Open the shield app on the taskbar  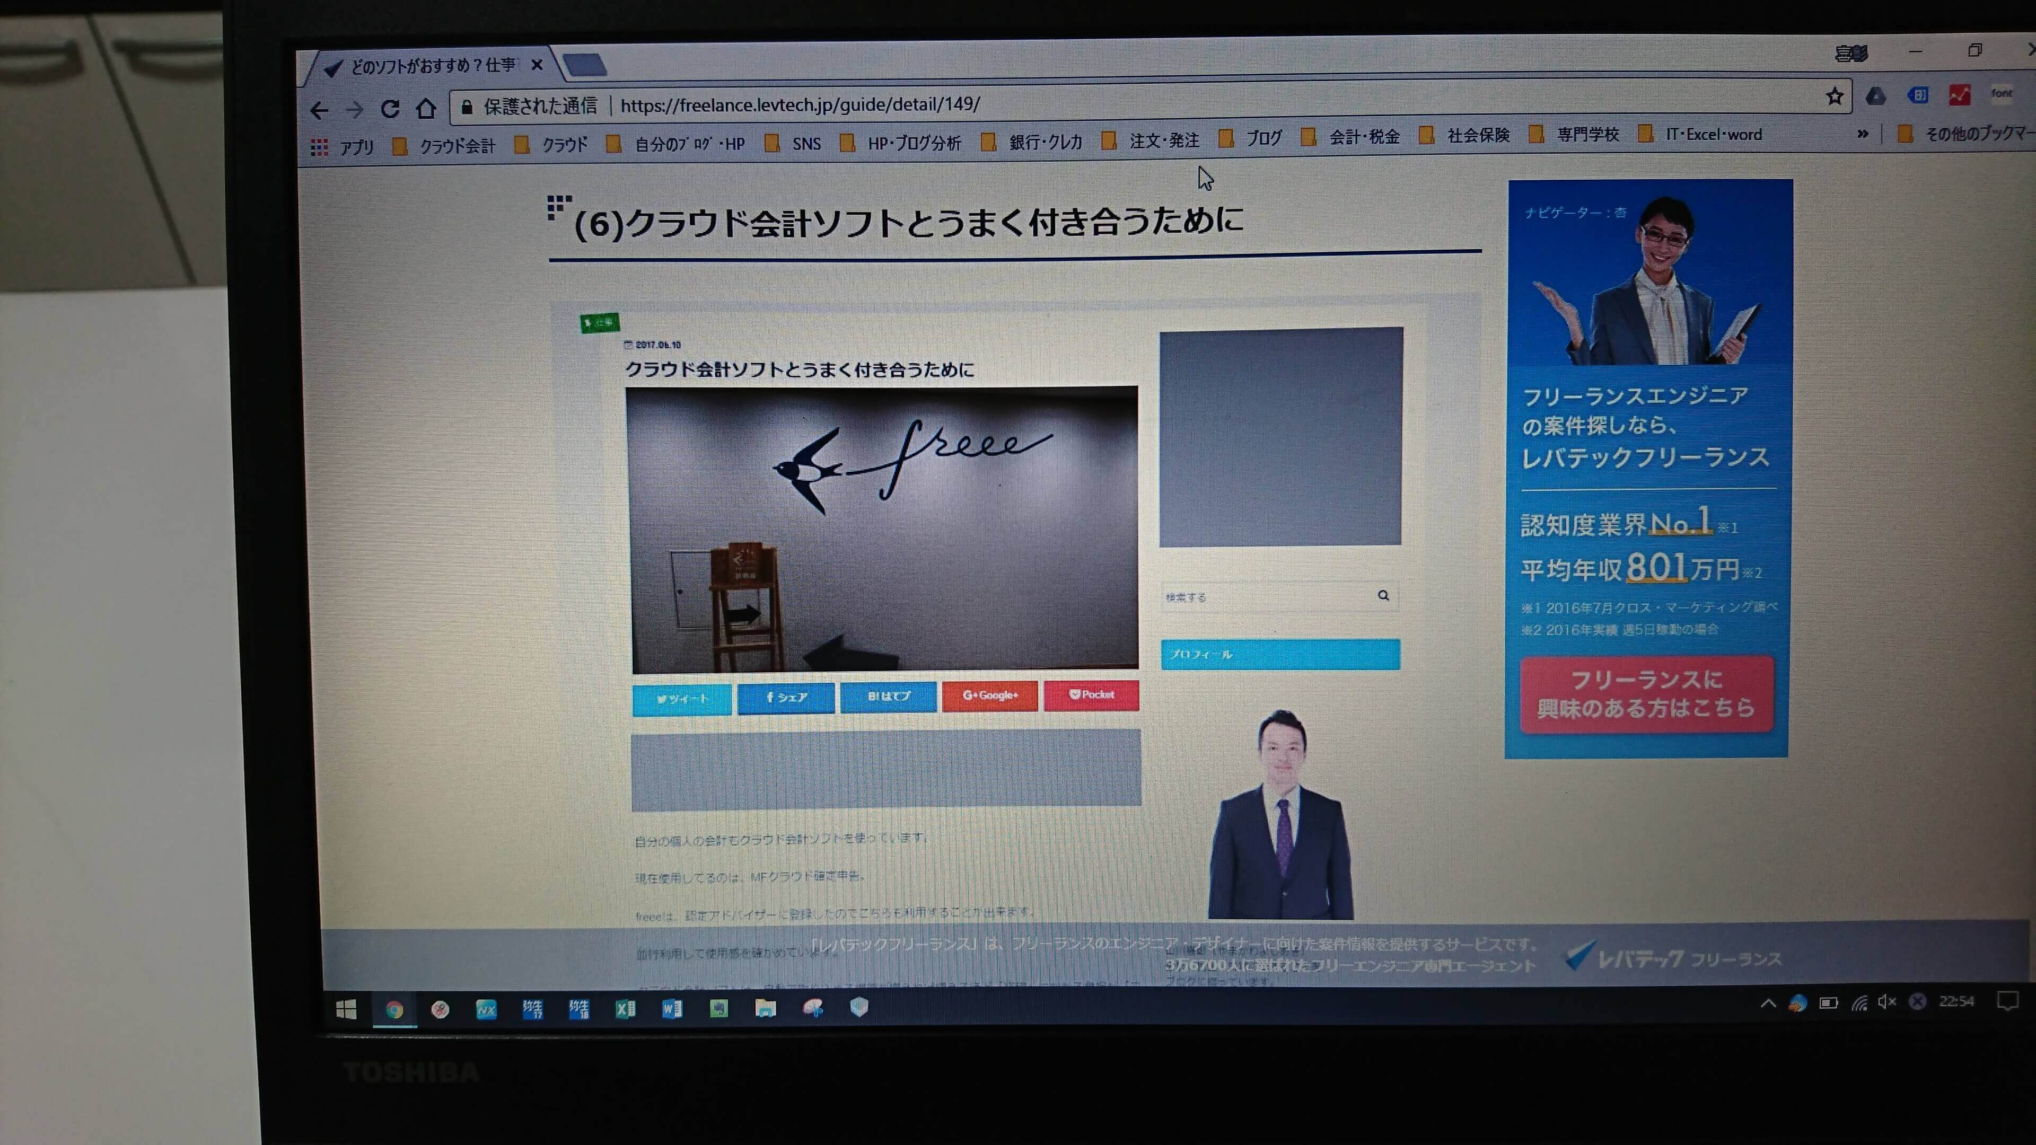click(859, 1007)
